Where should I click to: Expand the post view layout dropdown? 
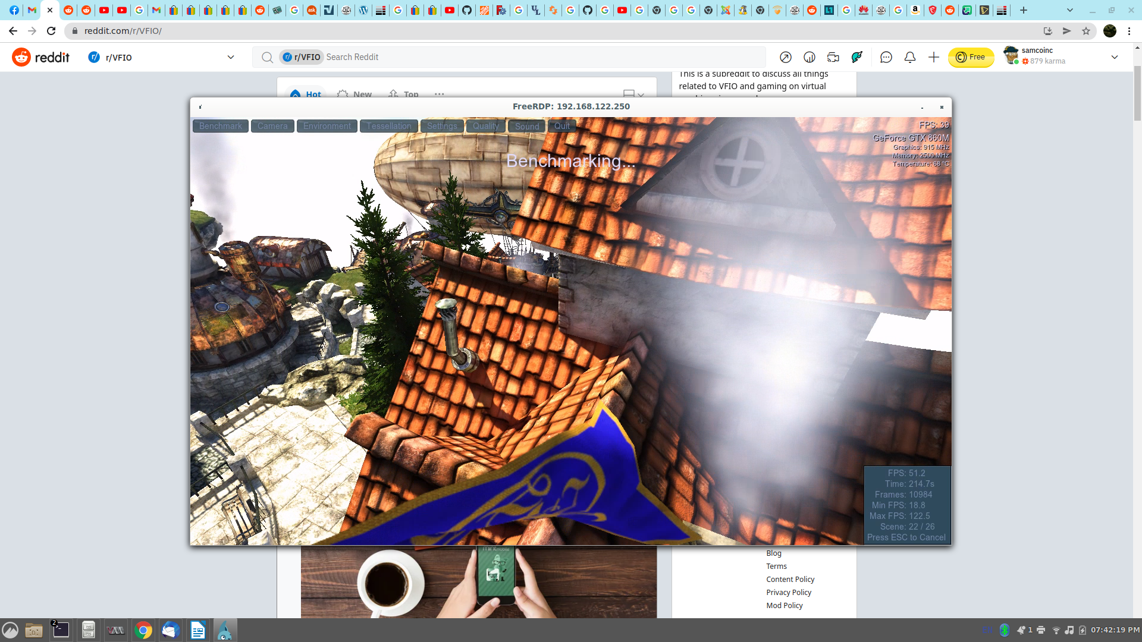[x=633, y=94]
